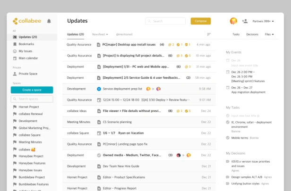This screenshot has width=291, height=191.
Task: Click the Create a space button
Action: 32,90
